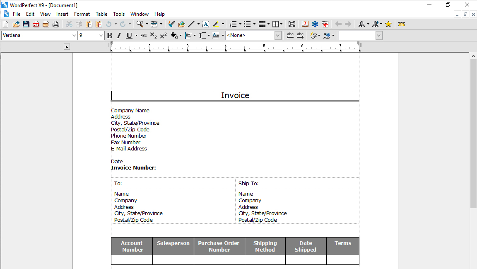Open the Table menu
The image size is (477, 269).
tap(101, 14)
